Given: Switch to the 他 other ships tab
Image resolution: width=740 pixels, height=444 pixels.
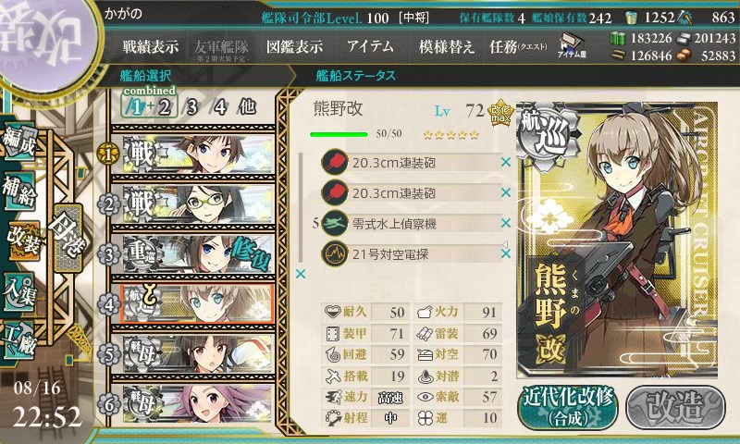Looking at the screenshot, I should coord(247,106).
